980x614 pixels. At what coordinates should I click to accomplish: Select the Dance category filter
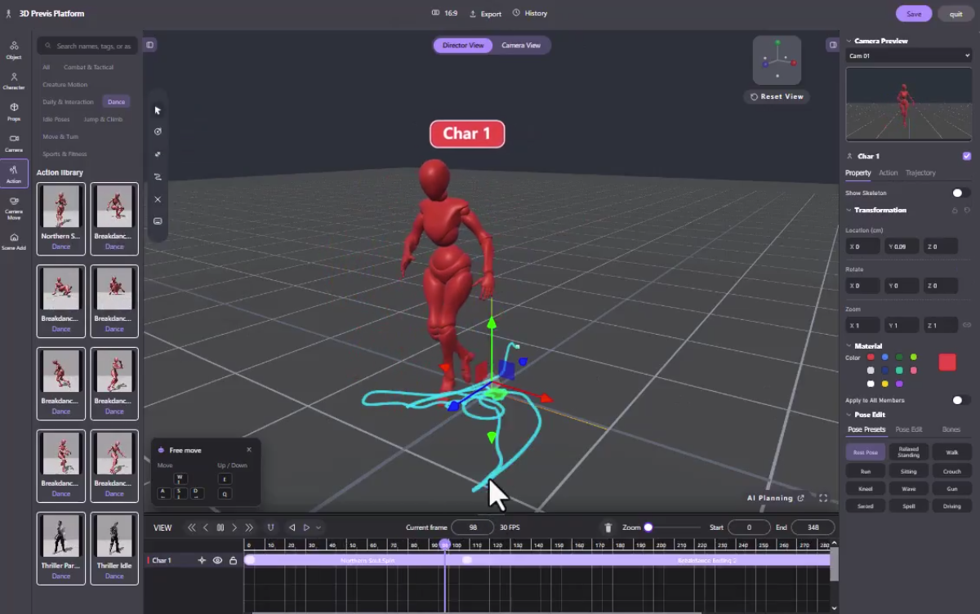[116, 102]
